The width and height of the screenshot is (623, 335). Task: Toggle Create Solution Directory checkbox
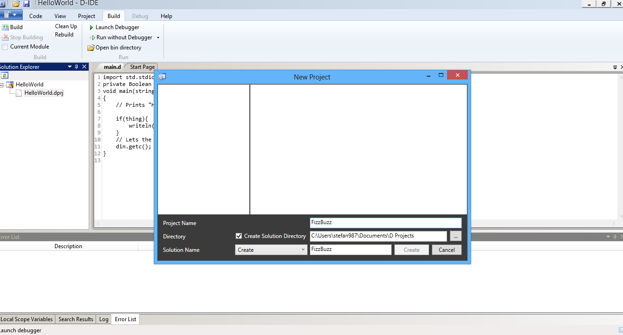tap(239, 236)
